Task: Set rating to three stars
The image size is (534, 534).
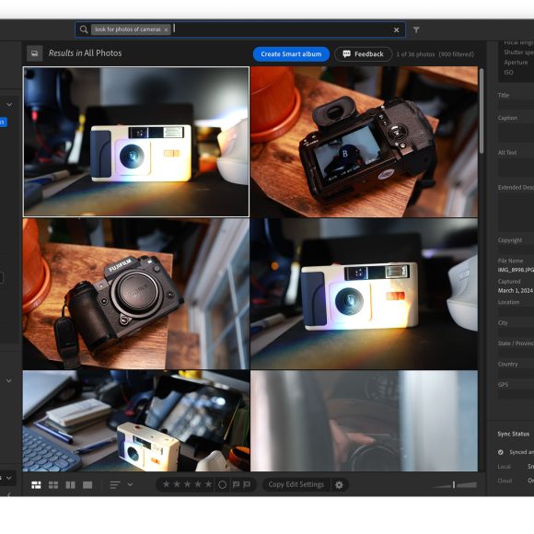Action: pos(187,484)
